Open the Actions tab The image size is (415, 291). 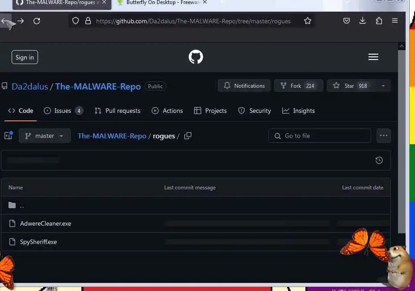click(167, 111)
